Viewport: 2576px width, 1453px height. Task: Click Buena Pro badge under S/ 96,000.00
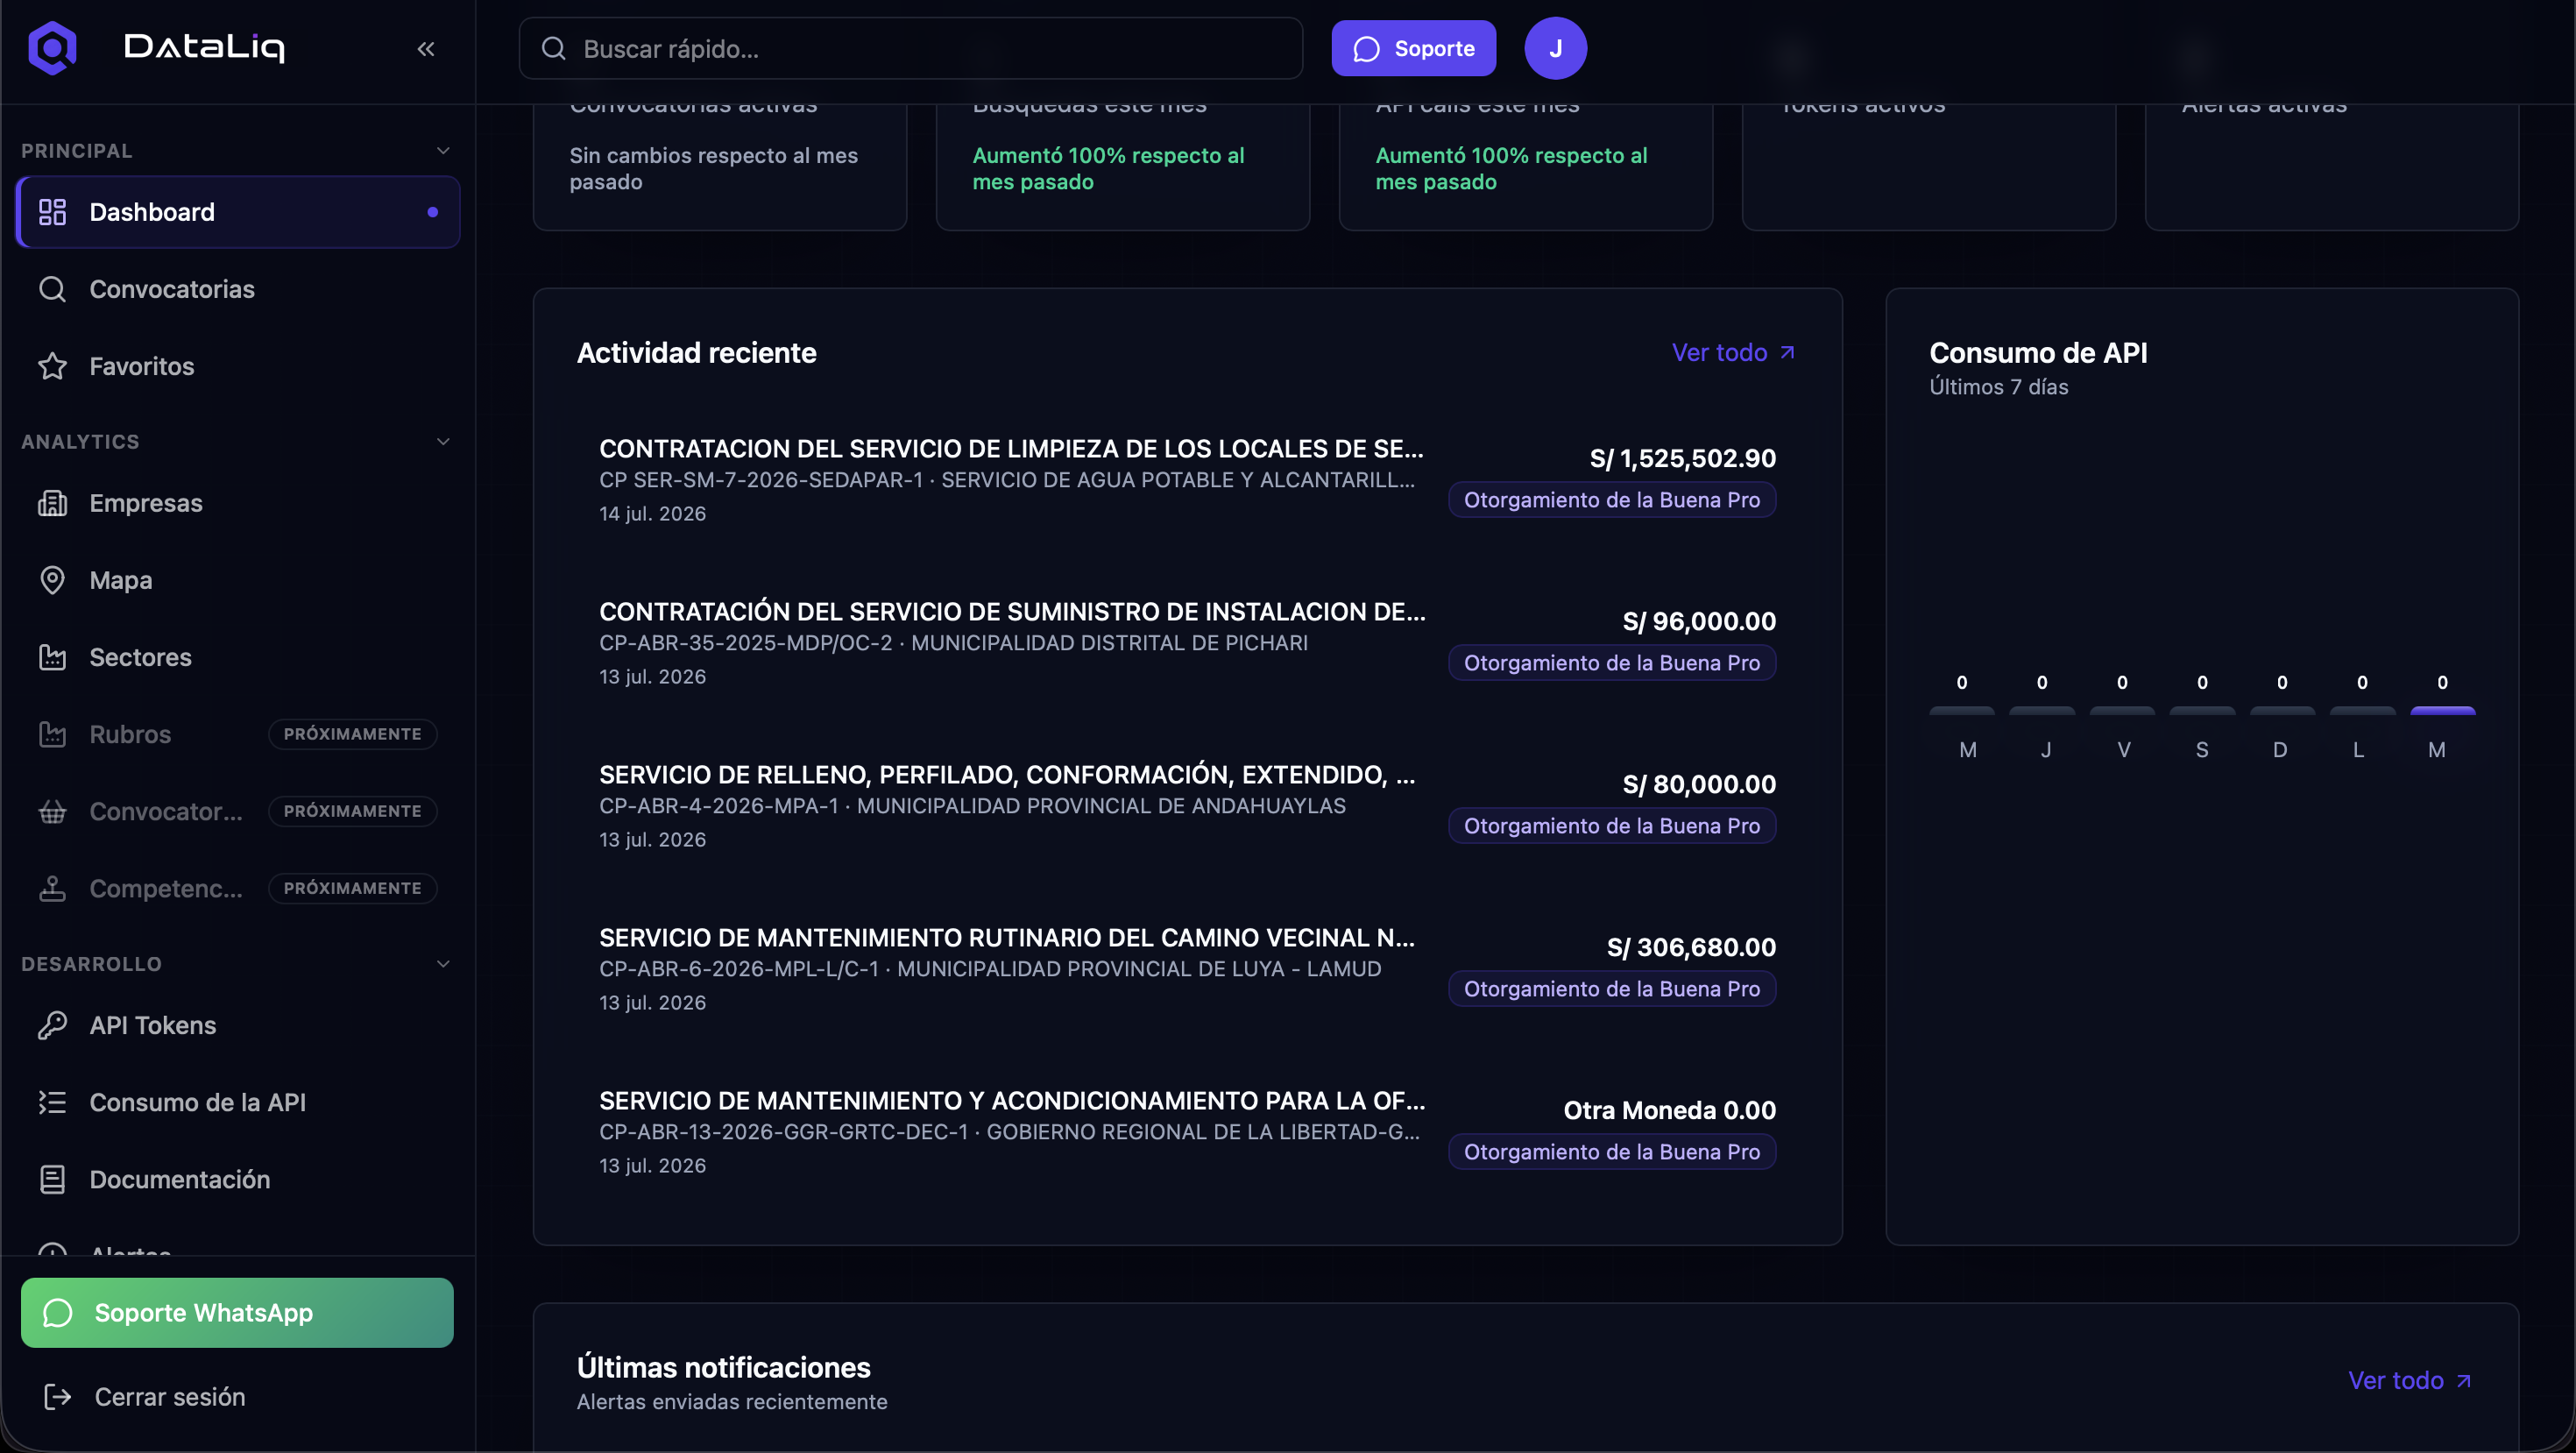click(x=1612, y=663)
